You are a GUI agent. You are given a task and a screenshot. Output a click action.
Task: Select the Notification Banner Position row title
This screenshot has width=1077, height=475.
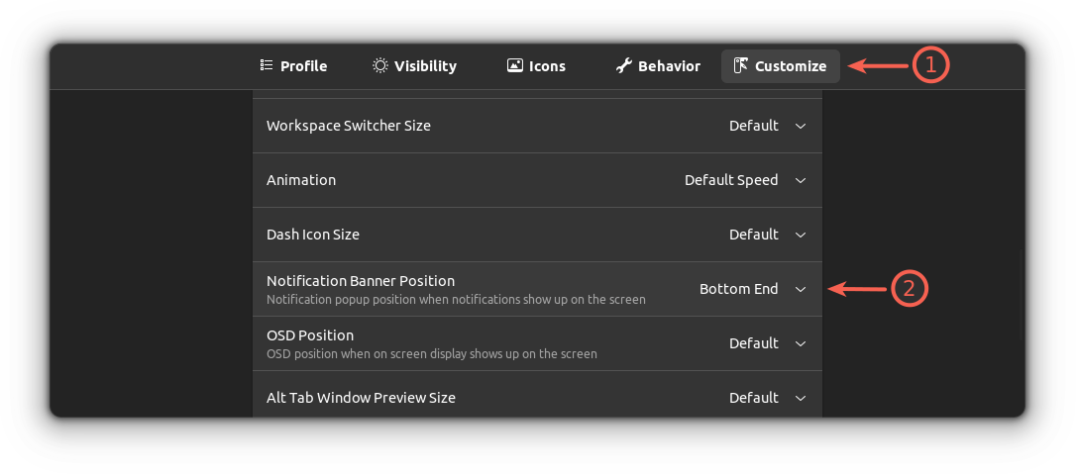point(361,281)
